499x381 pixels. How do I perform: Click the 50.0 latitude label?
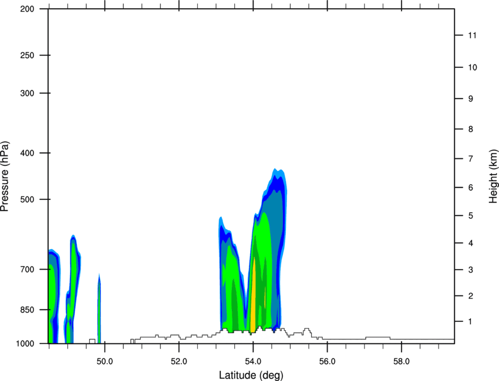click(x=104, y=362)
